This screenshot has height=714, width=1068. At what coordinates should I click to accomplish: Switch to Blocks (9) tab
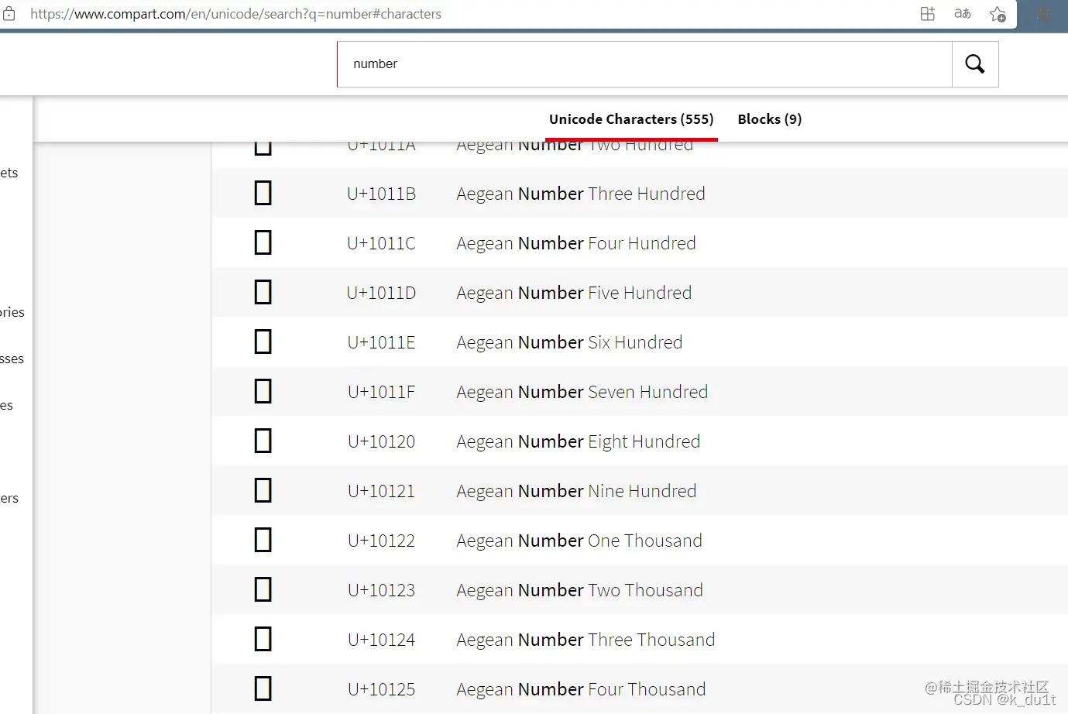pyautogui.click(x=770, y=119)
